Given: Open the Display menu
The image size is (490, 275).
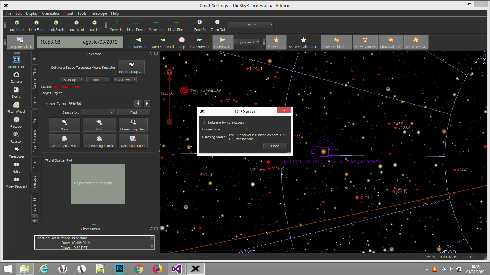Looking at the screenshot, I should point(32,13).
